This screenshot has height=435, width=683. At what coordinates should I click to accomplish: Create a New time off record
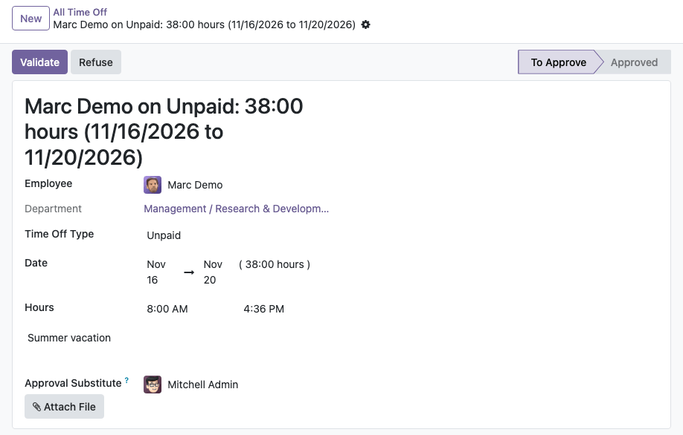(x=31, y=19)
